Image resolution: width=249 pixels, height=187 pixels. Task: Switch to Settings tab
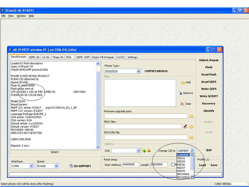pyautogui.click(x=132, y=57)
